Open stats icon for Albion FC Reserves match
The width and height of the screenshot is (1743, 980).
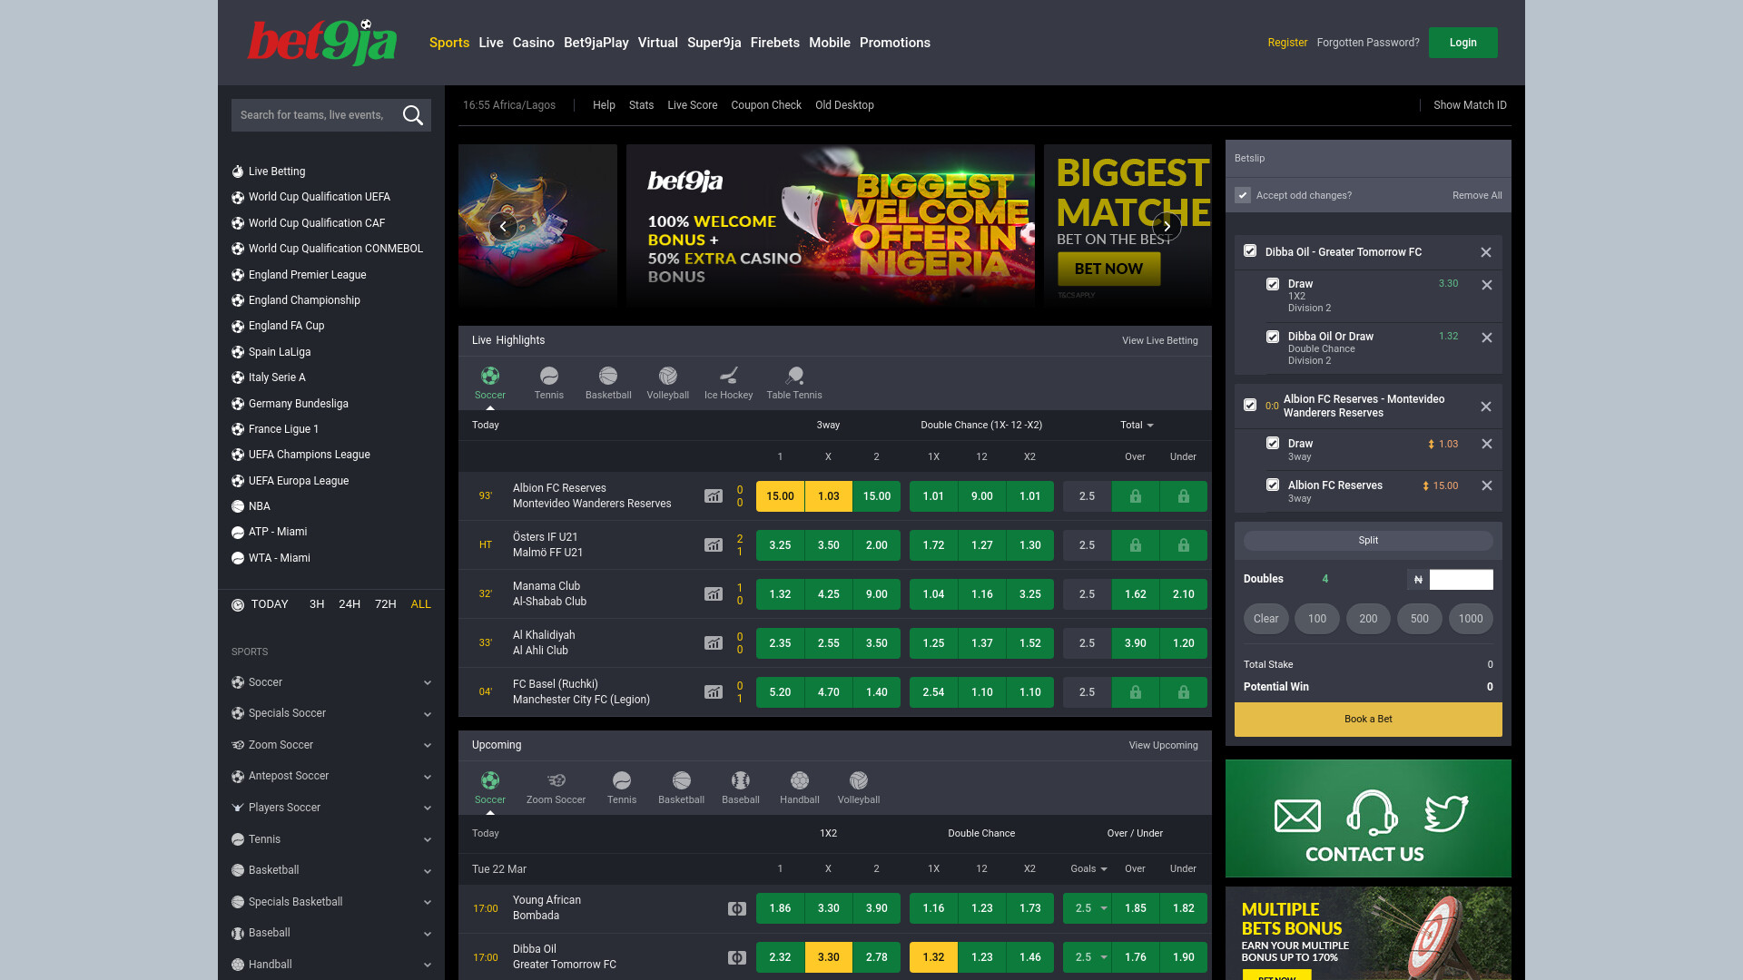(x=714, y=496)
